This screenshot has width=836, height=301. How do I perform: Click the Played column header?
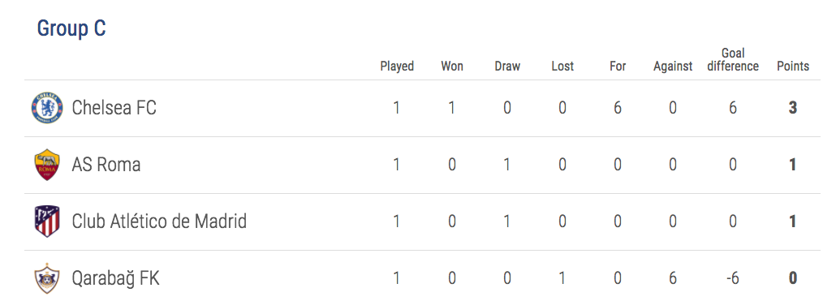click(397, 67)
